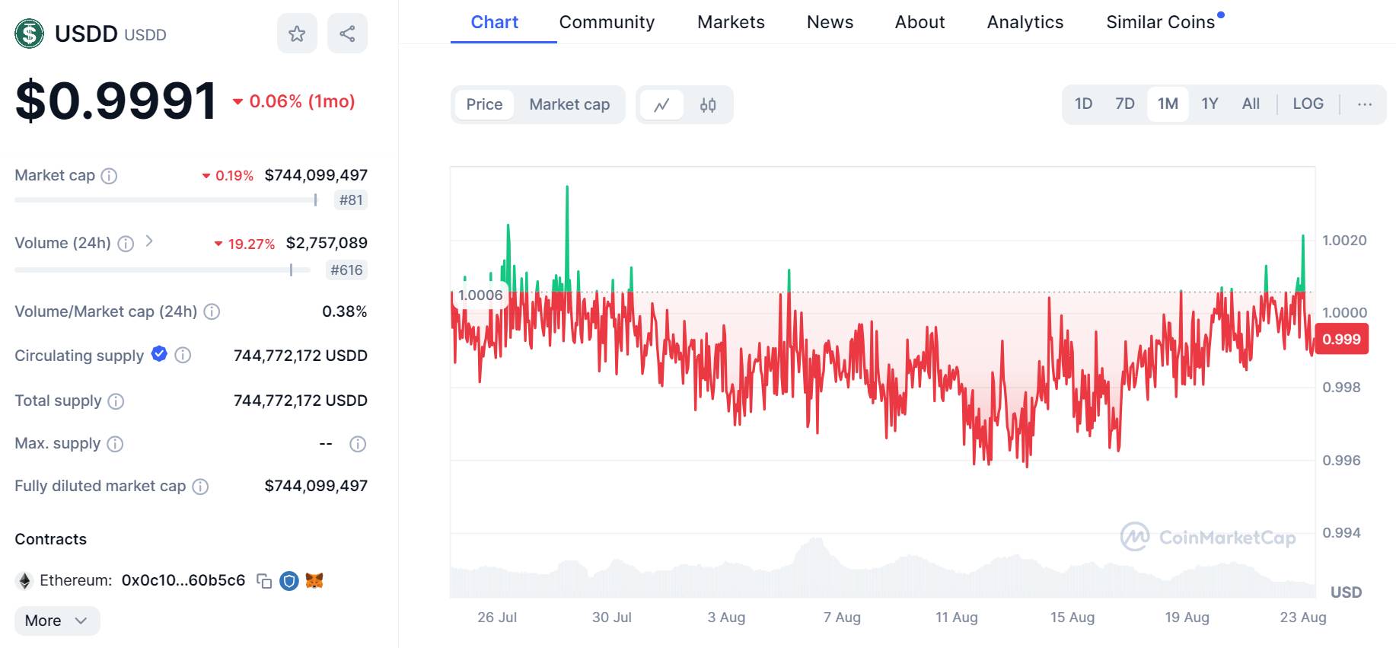The image size is (1396, 648).
Task: Open the Markets tab
Action: (731, 22)
